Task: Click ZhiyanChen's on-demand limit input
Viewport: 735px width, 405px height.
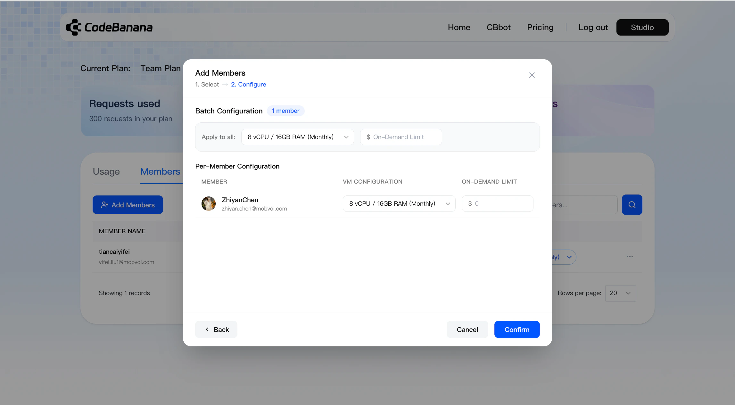Action: click(x=497, y=204)
